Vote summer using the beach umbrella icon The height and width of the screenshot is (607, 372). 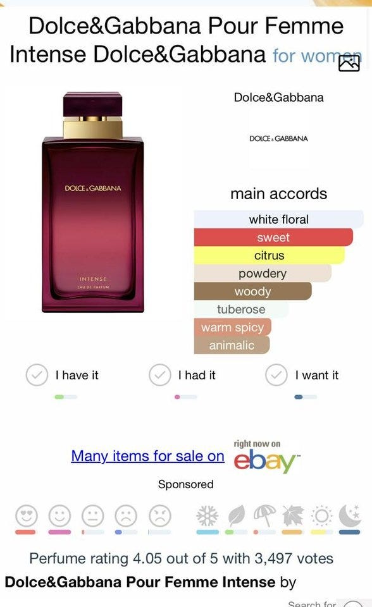pyautogui.click(x=264, y=516)
